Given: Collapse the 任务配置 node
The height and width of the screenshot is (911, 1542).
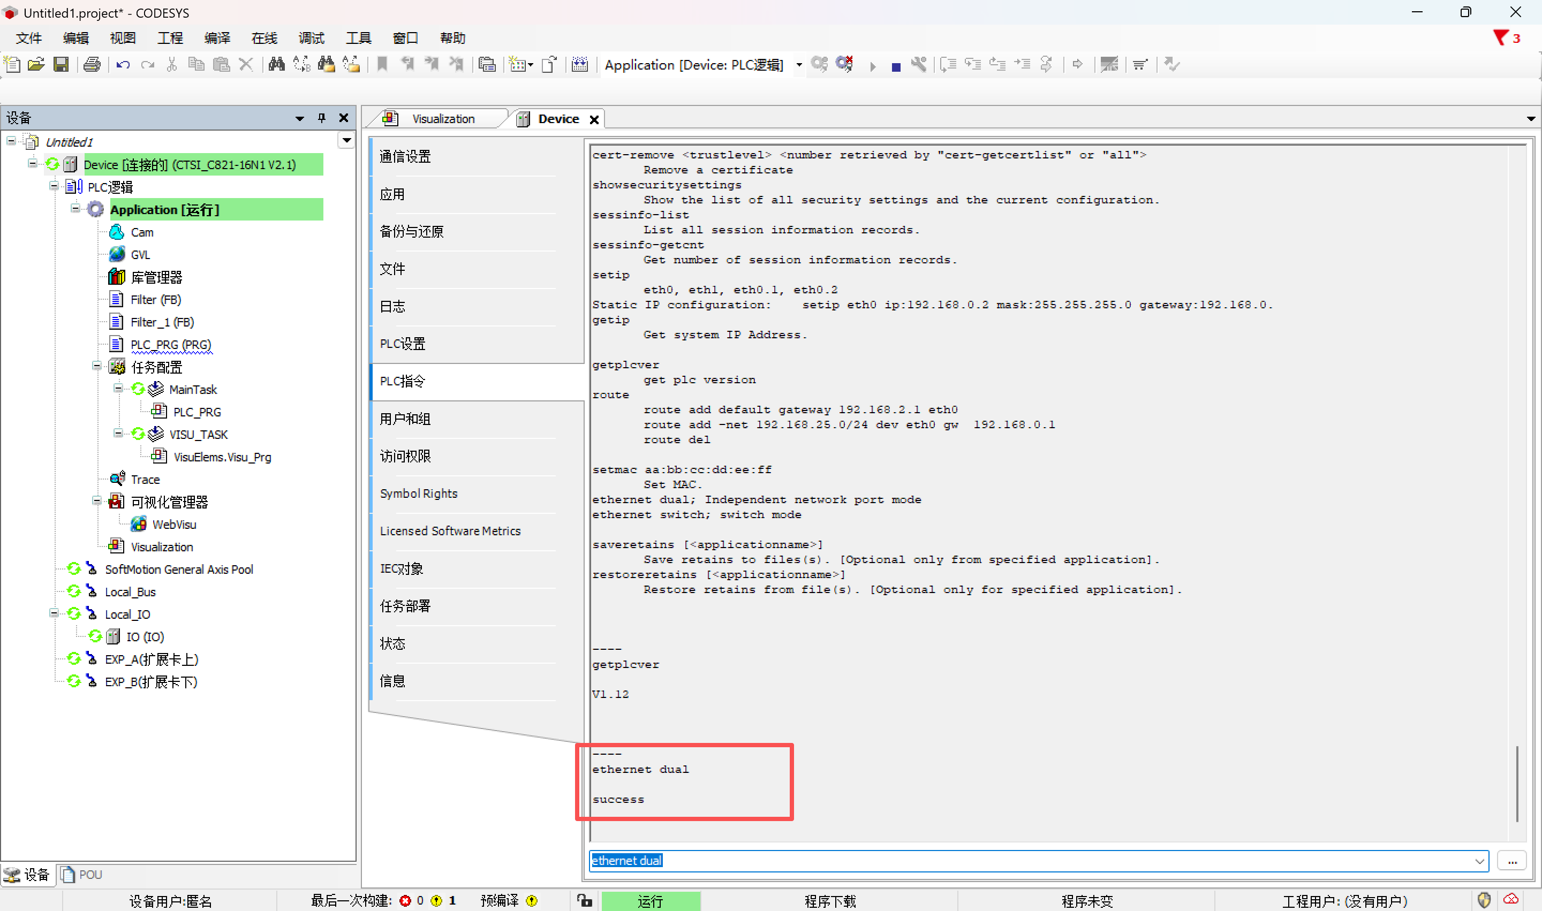Looking at the screenshot, I should (x=97, y=366).
